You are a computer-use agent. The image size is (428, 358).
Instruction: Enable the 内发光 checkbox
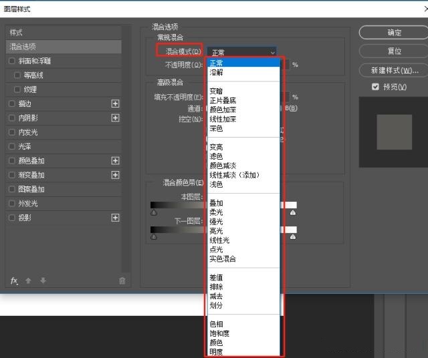[12, 132]
